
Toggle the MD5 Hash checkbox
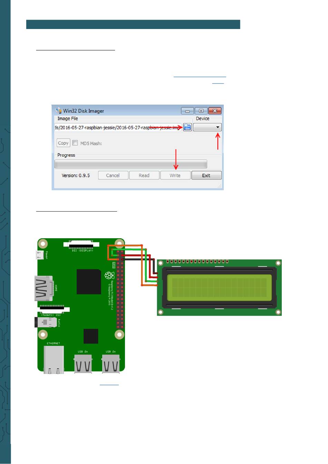point(75,143)
